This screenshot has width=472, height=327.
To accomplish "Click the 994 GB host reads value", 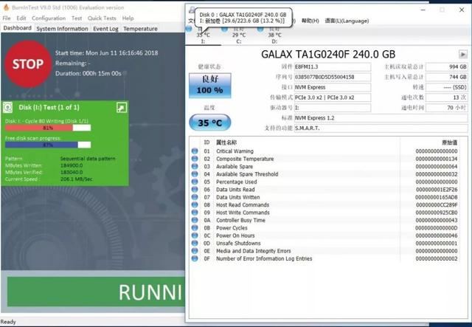I will (447, 66).
